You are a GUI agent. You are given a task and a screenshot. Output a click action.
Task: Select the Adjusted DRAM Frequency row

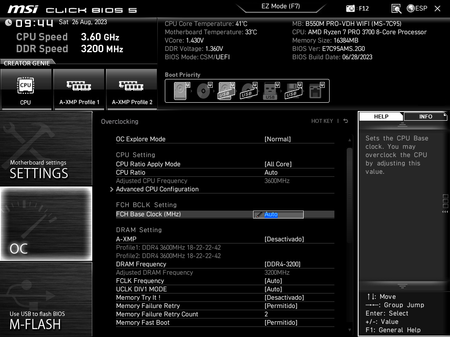pyautogui.click(x=225, y=272)
